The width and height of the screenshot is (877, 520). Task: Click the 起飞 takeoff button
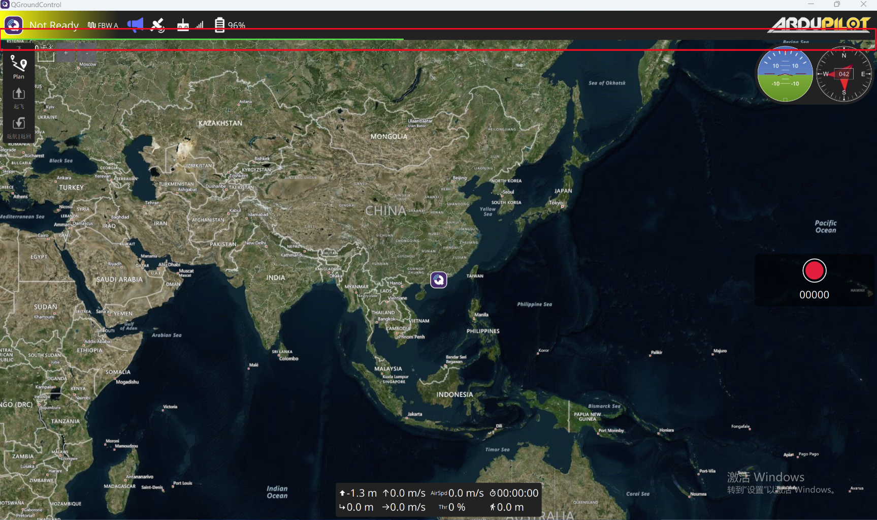(19, 98)
